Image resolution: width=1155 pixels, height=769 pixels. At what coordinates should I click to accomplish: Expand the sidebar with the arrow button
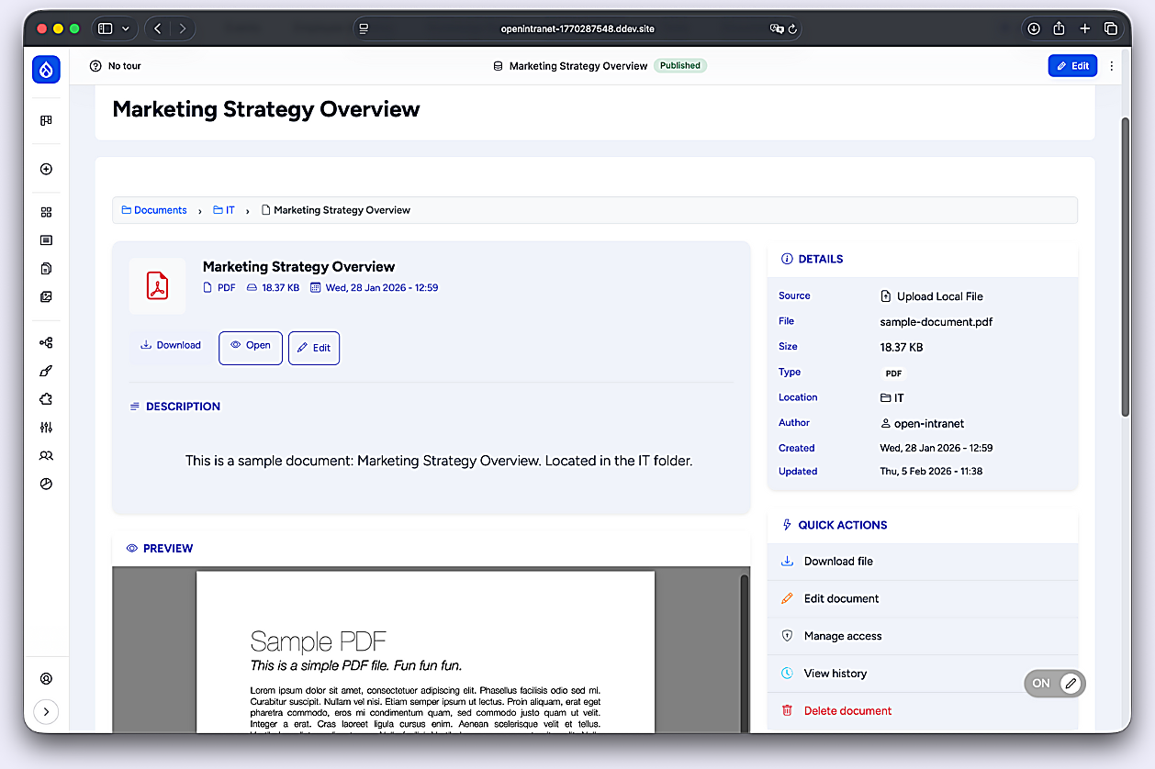[x=46, y=711]
